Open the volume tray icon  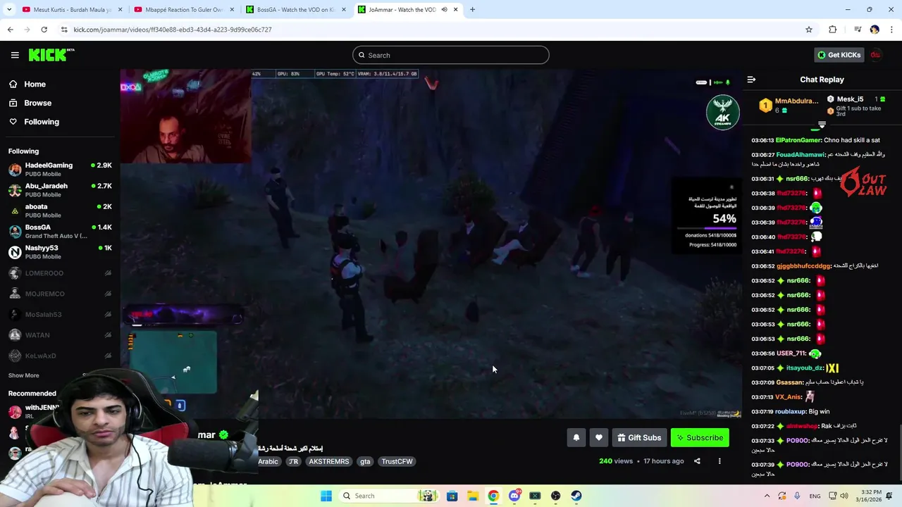click(x=844, y=496)
